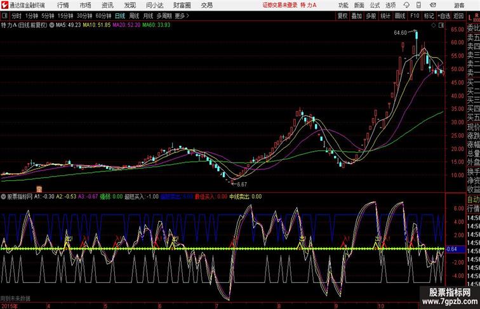
Task: Add stock via +自选 button
Action: tap(444, 16)
